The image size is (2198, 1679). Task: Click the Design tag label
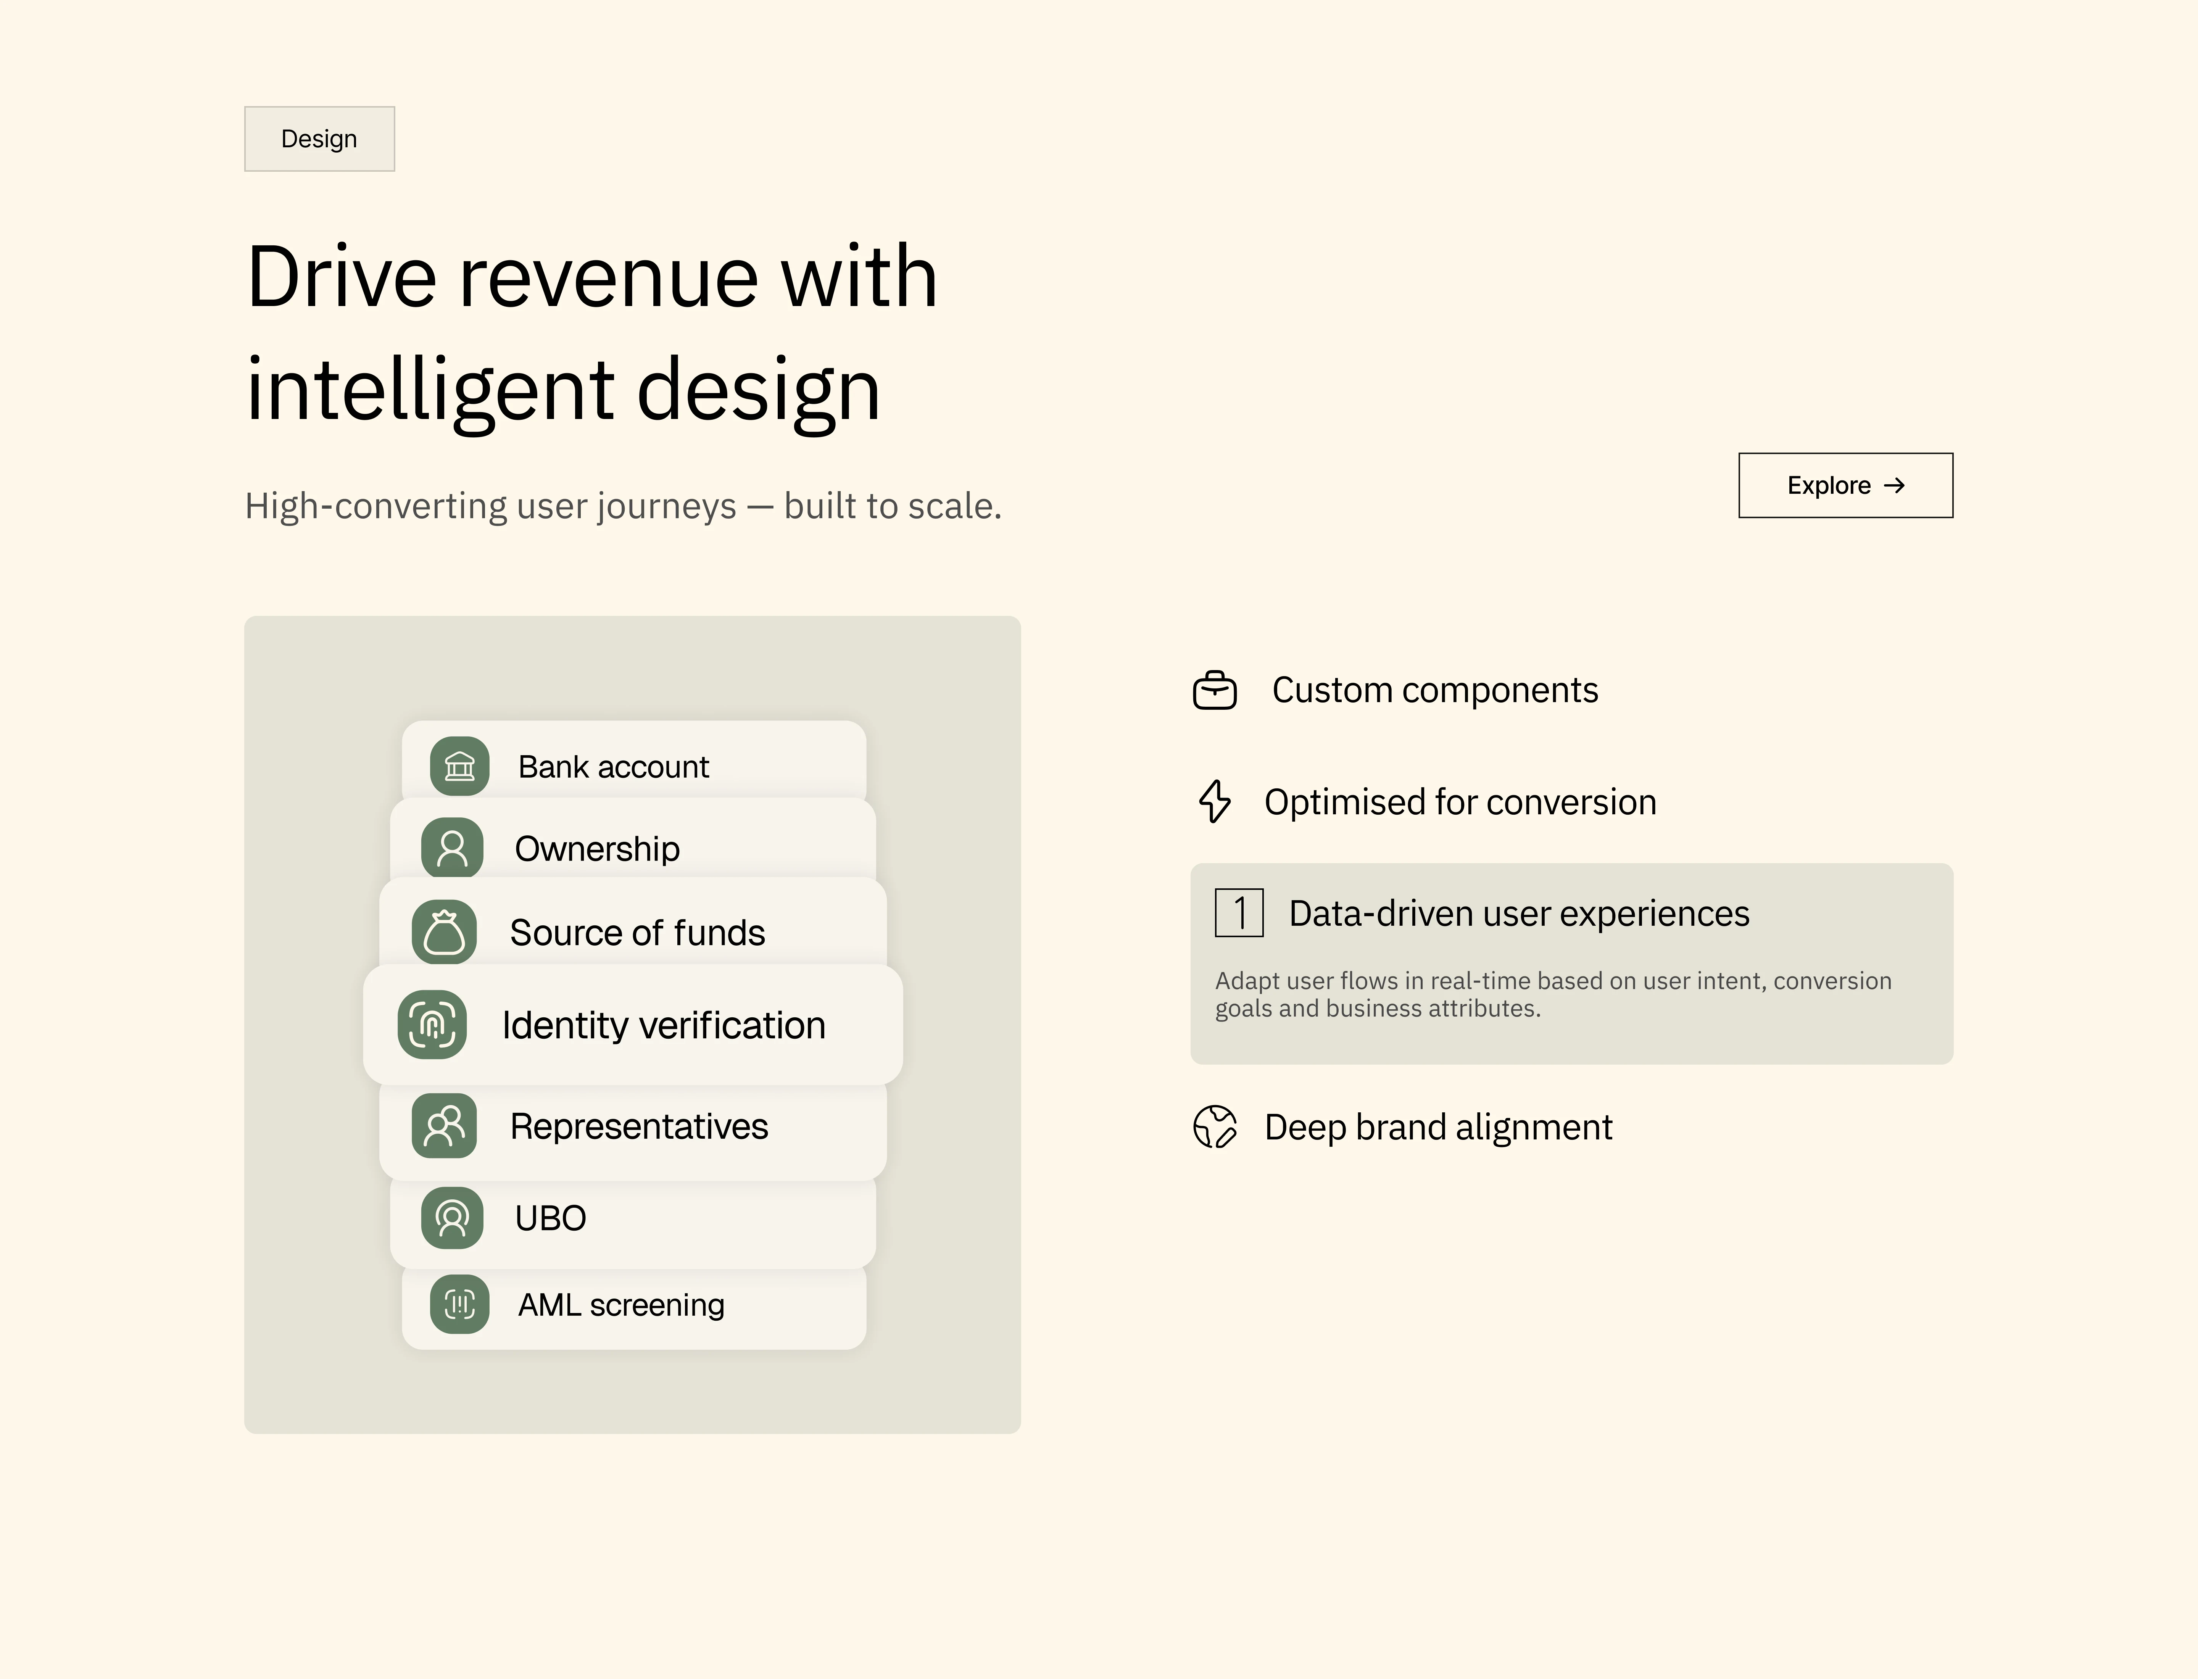point(319,139)
